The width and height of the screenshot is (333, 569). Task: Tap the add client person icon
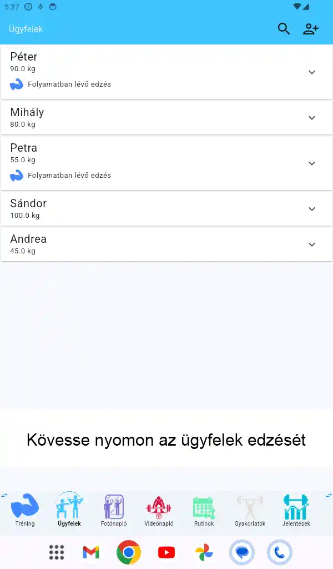(310, 28)
